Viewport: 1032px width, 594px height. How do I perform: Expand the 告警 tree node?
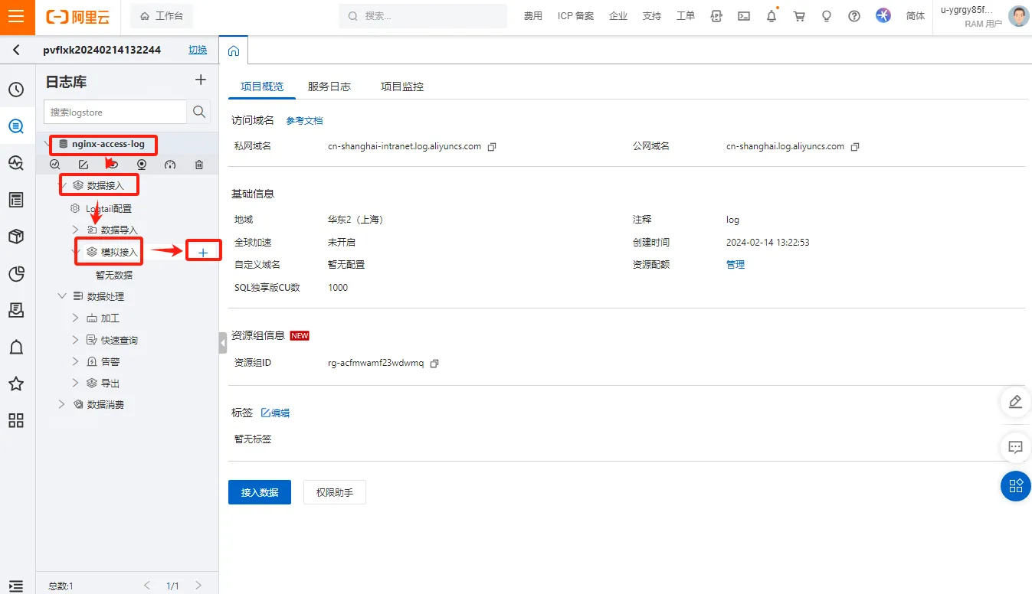click(x=75, y=361)
